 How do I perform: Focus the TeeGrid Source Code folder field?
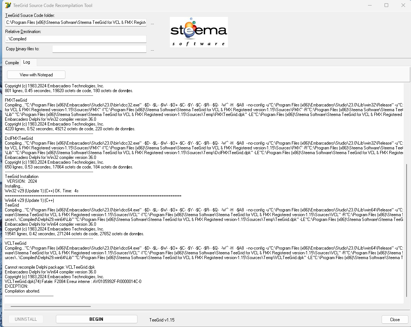pyautogui.click(x=76, y=22)
